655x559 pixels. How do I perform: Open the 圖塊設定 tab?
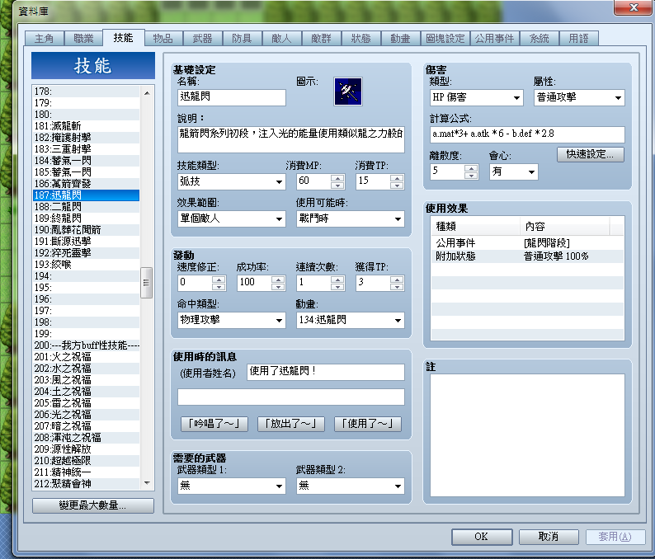(x=445, y=39)
